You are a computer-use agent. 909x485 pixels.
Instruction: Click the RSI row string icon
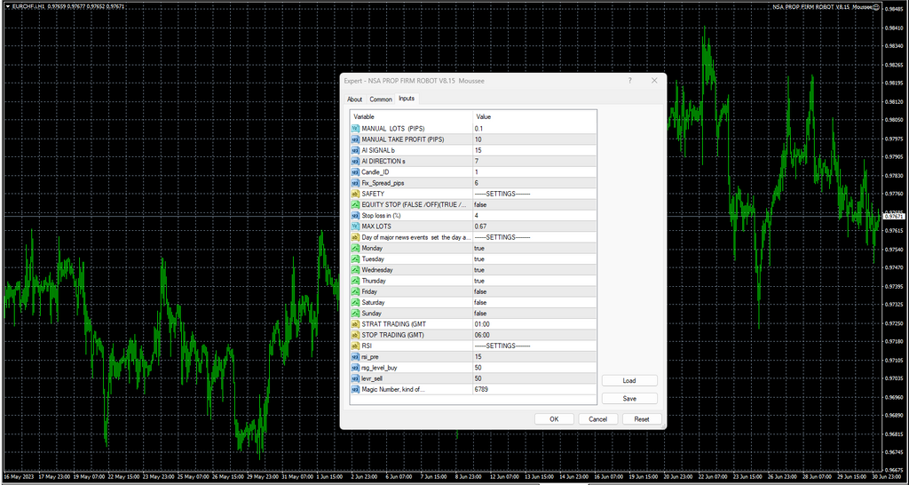coord(355,346)
